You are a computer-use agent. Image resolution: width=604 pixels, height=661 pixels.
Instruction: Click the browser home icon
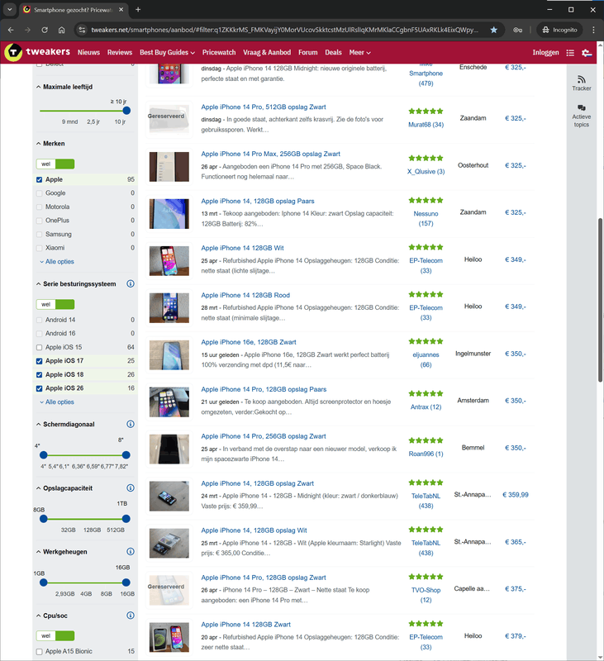tap(61, 30)
